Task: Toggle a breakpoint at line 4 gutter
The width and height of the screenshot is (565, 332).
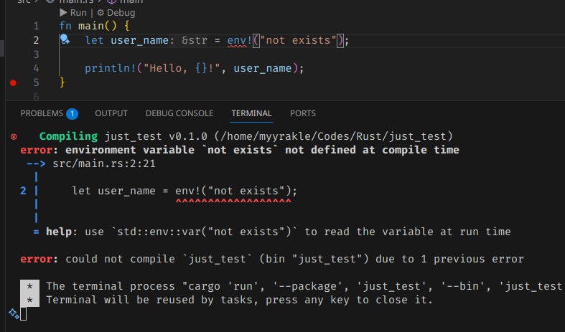Action: tap(13, 68)
